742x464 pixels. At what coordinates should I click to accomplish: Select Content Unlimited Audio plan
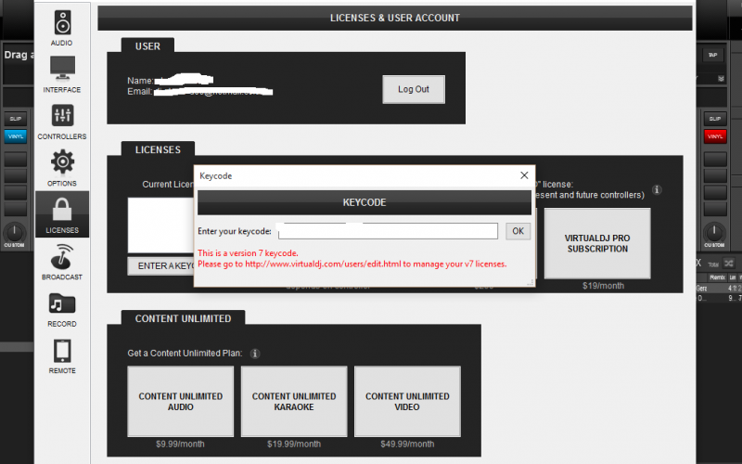point(180,402)
